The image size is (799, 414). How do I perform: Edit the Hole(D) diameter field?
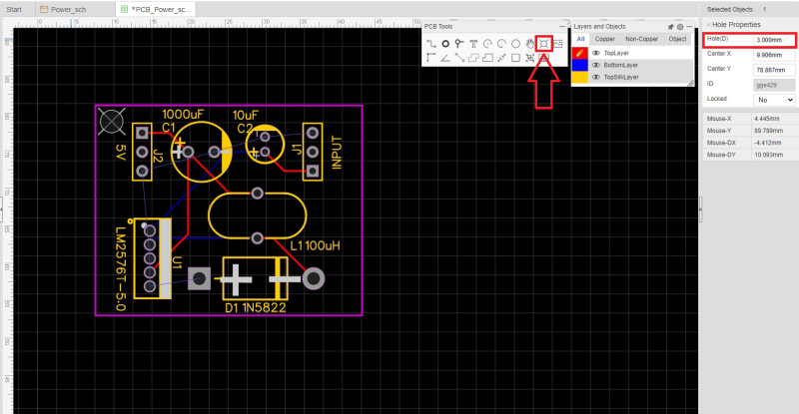point(774,40)
